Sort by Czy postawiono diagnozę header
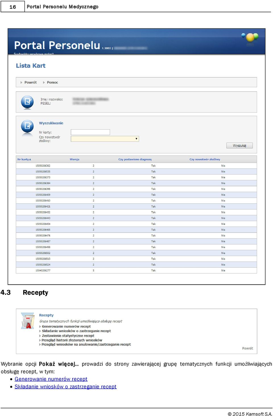 (135, 159)
